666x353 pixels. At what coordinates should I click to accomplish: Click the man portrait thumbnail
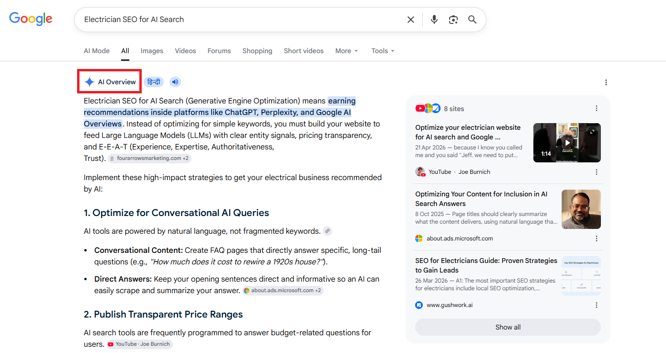click(581, 209)
